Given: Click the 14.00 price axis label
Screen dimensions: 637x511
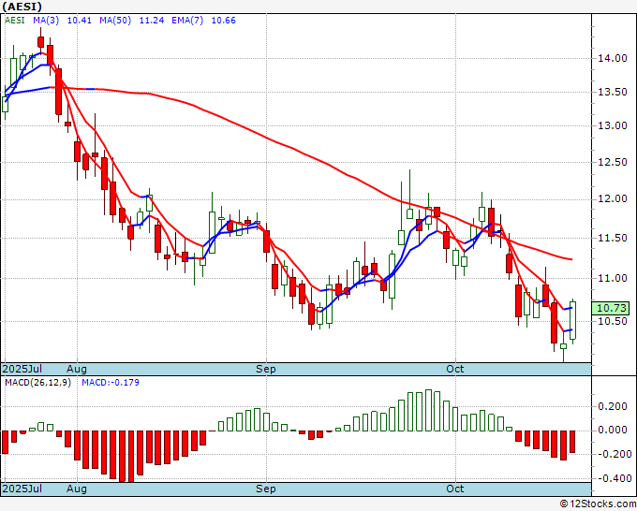Looking at the screenshot, I should (x=613, y=58).
